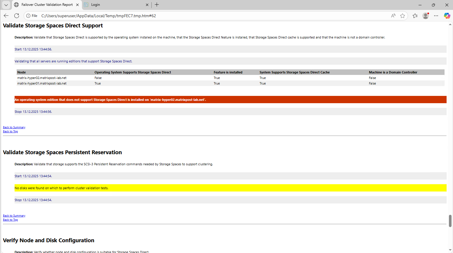453x253 pixels.
Task: Close the Failover Cluster Validation Report tab
Action: tap(77, 5)
